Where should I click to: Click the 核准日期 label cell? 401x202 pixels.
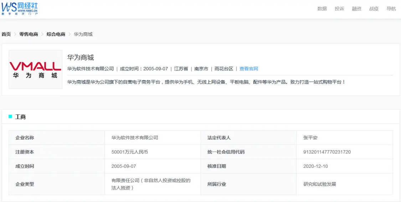(248, 166)
